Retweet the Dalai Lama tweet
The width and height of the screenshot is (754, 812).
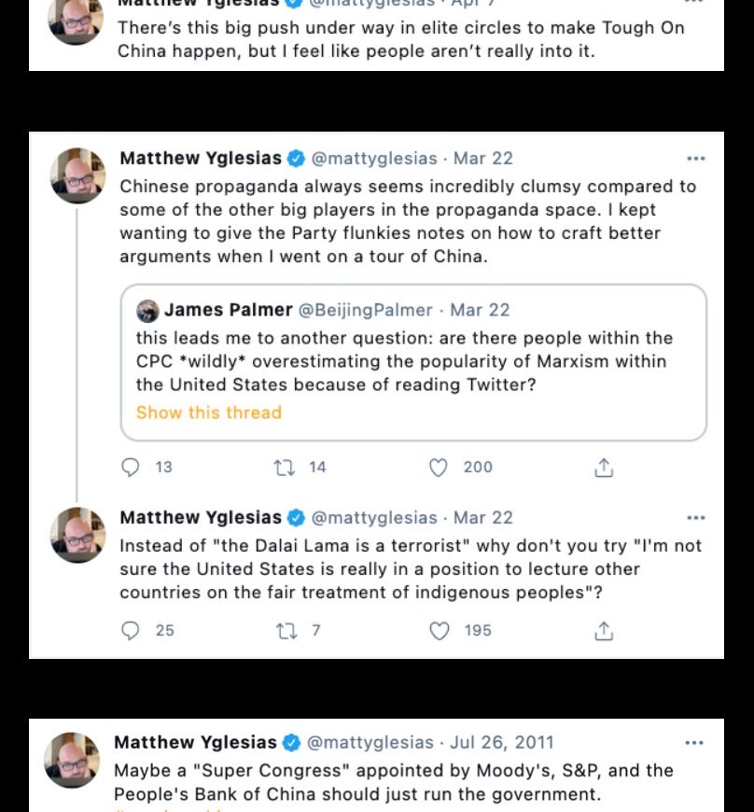pos(285,631)
